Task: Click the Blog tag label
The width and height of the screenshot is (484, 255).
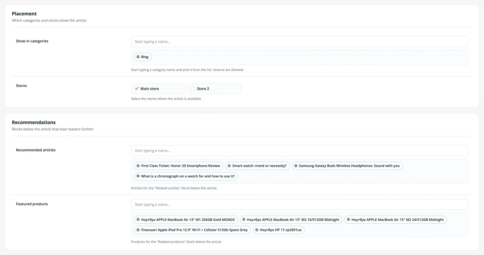Action: (x=145, y=57)
